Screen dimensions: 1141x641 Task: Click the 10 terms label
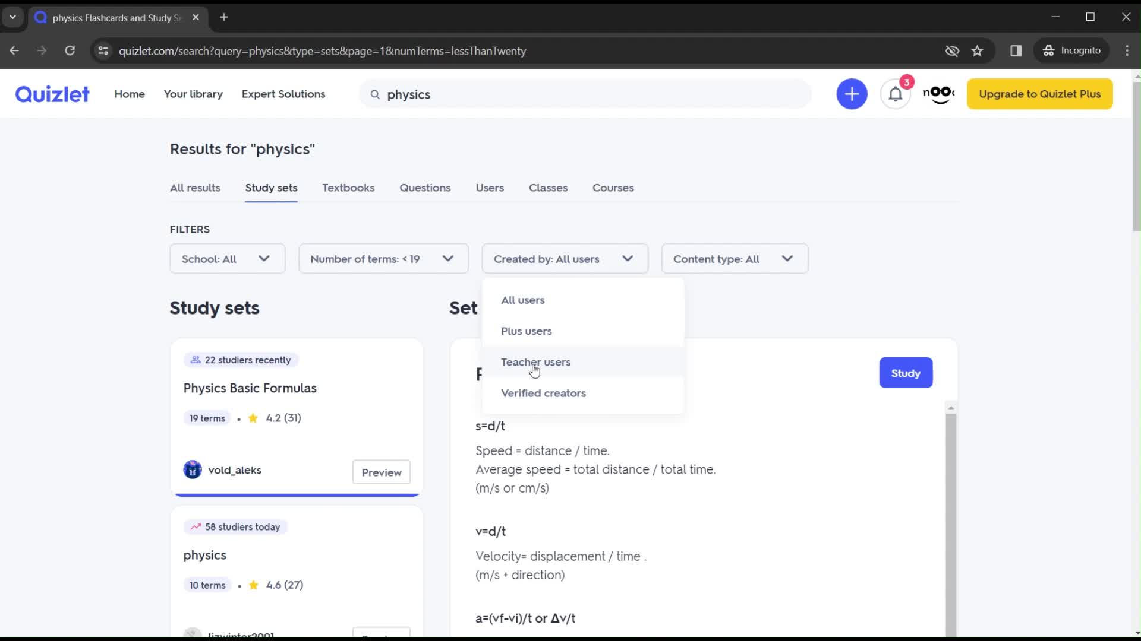[x=207, y=585]
